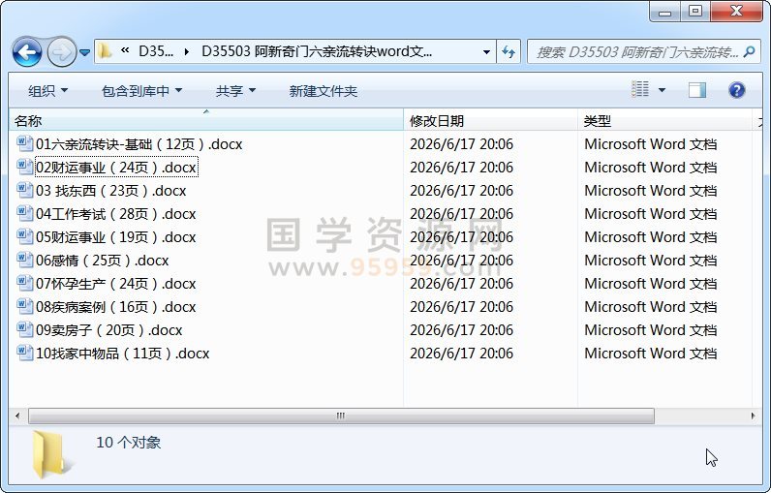The height and width of the screenshot is (493, 771).
Task: Open the address bar history dropdown
Action: [486, 51]
